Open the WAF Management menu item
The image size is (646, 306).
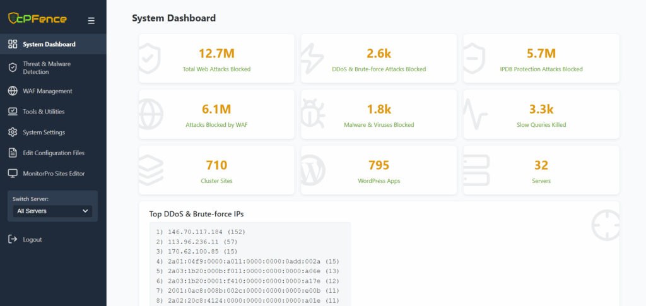[x=47, y=91]
